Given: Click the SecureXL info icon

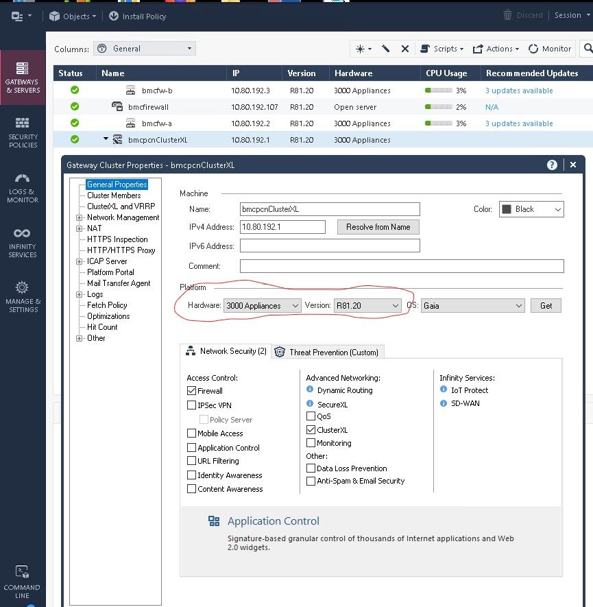Looking at the screenshot, I should (x=310, y=403).
